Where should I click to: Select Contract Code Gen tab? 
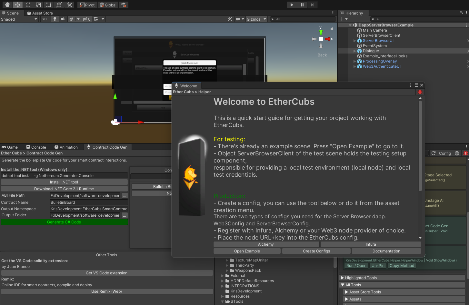(x=107, y=147)
